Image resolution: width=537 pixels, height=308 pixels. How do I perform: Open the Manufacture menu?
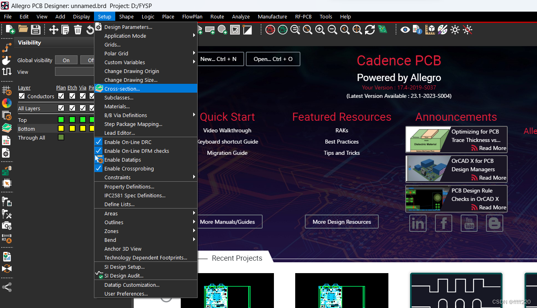[272, 16]
